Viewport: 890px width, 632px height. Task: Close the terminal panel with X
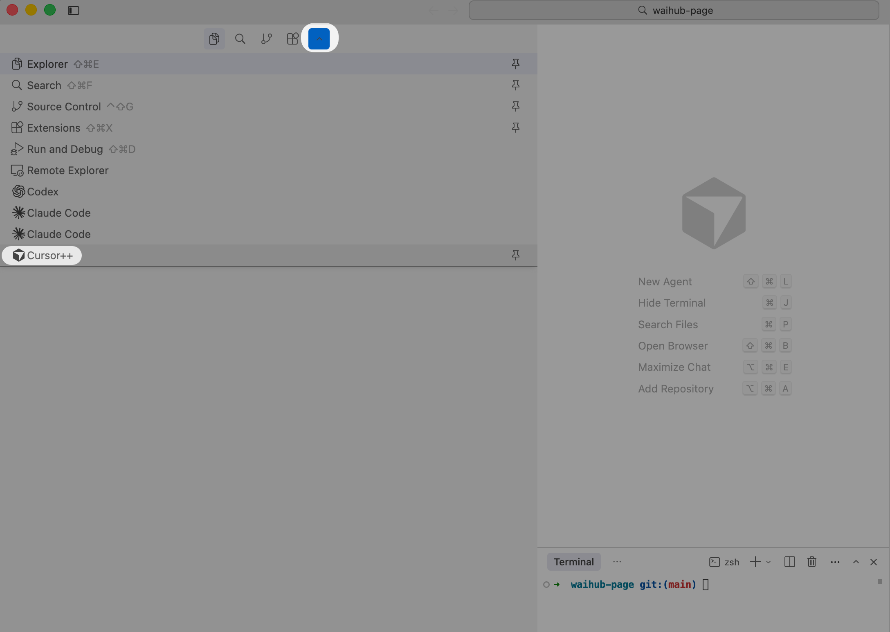[874, 562]
